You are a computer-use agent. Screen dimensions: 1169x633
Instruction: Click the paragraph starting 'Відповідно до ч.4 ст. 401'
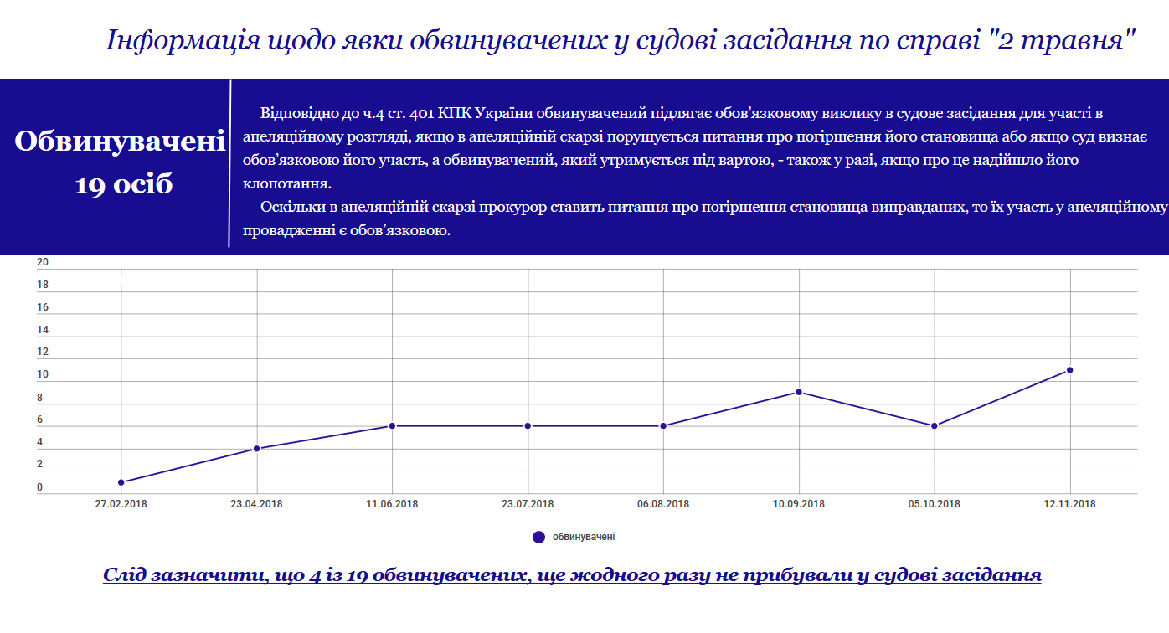(x=695, y=148)
